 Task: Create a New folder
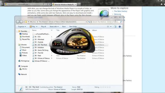73,27
